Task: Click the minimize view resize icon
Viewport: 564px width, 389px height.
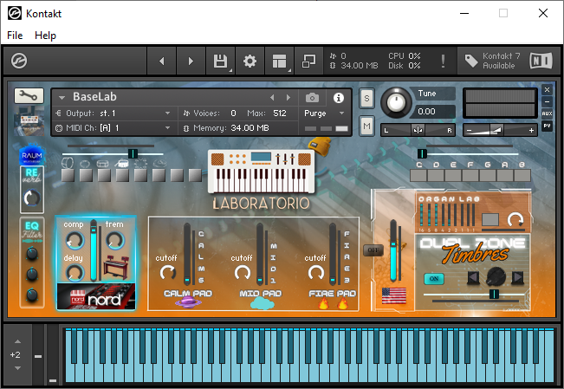Action: coord(308,62)
